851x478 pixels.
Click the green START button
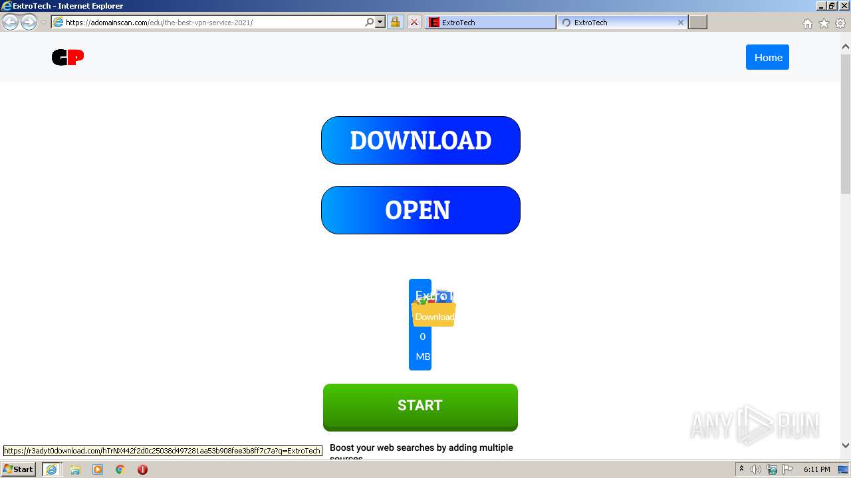point(420,406)
